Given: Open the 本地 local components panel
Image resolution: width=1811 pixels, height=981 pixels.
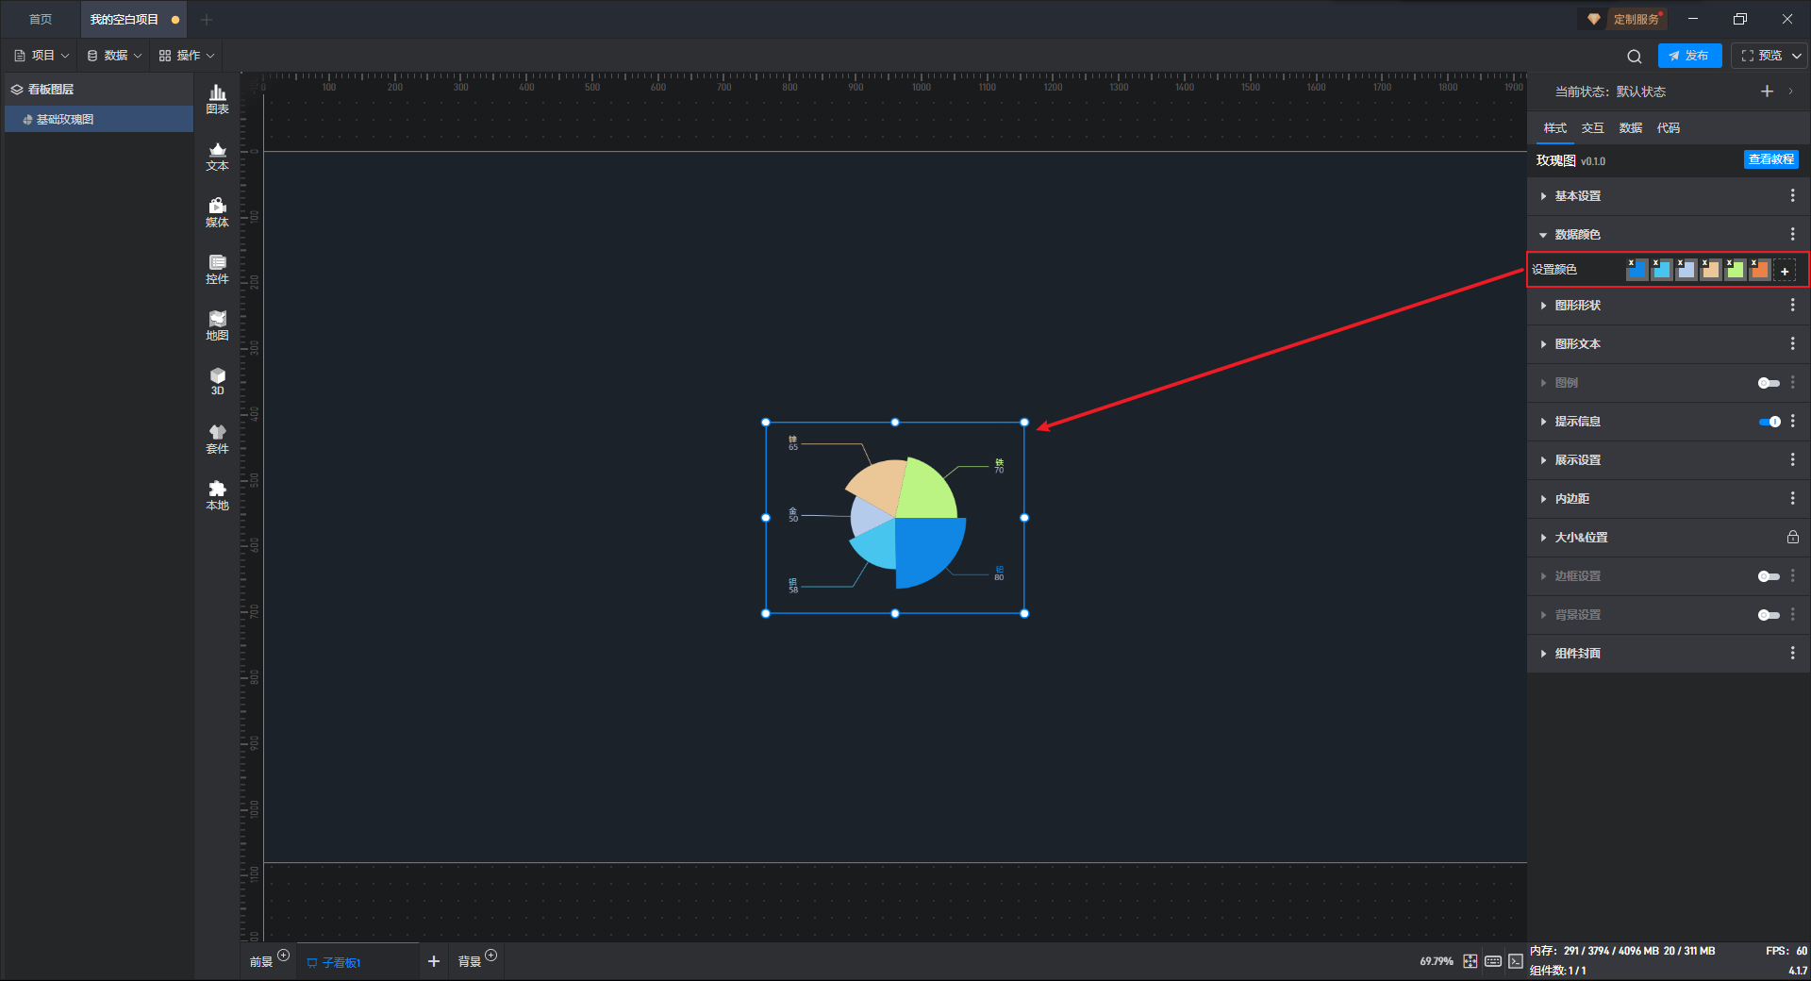Looking at the screenshot, I should point(217,495).
